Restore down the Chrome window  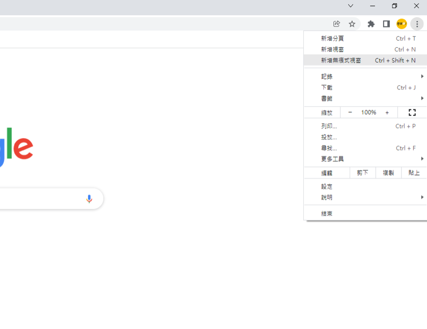[394, 6]
